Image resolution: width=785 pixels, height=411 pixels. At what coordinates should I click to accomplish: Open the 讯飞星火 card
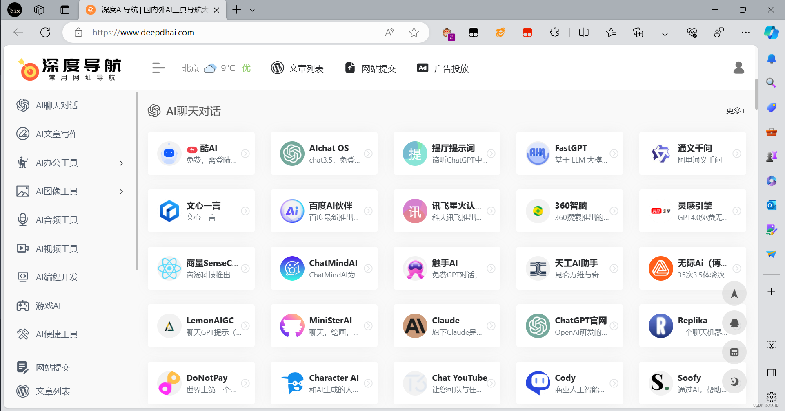pyautogui.click(x=447, y=211)
